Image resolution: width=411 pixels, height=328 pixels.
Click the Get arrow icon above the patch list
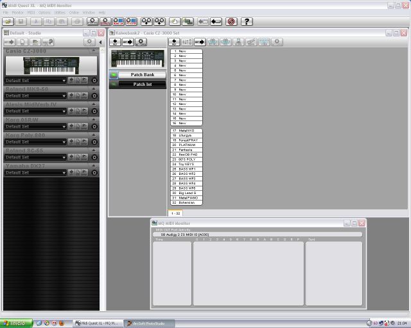[x=200, y=42]
